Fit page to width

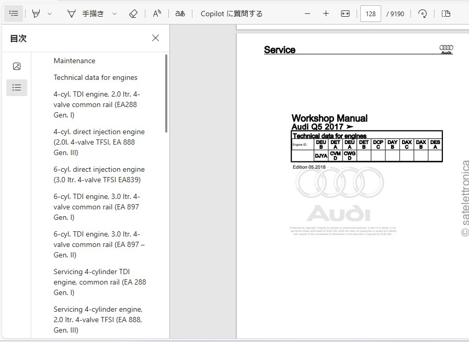345,14
